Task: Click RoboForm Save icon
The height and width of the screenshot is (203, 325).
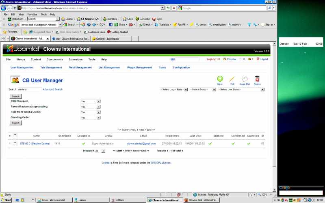Action: [125, 19]
